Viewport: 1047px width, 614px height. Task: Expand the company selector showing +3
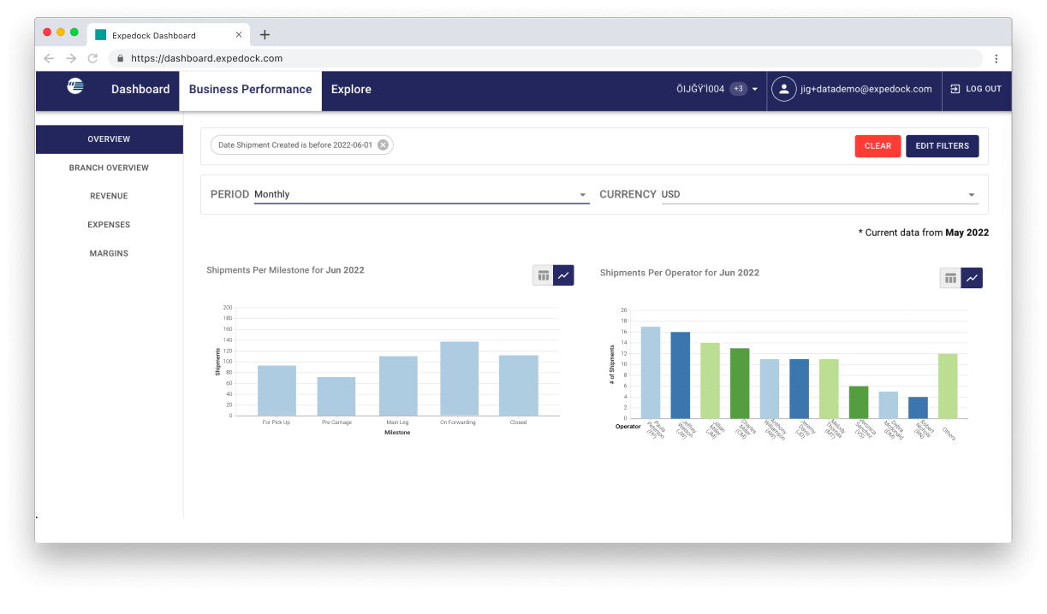tap(736, 88)
